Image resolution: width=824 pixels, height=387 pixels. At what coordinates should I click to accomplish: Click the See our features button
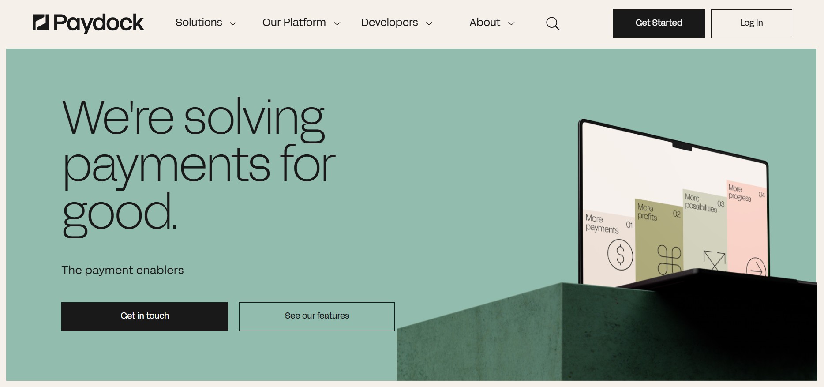317,316
